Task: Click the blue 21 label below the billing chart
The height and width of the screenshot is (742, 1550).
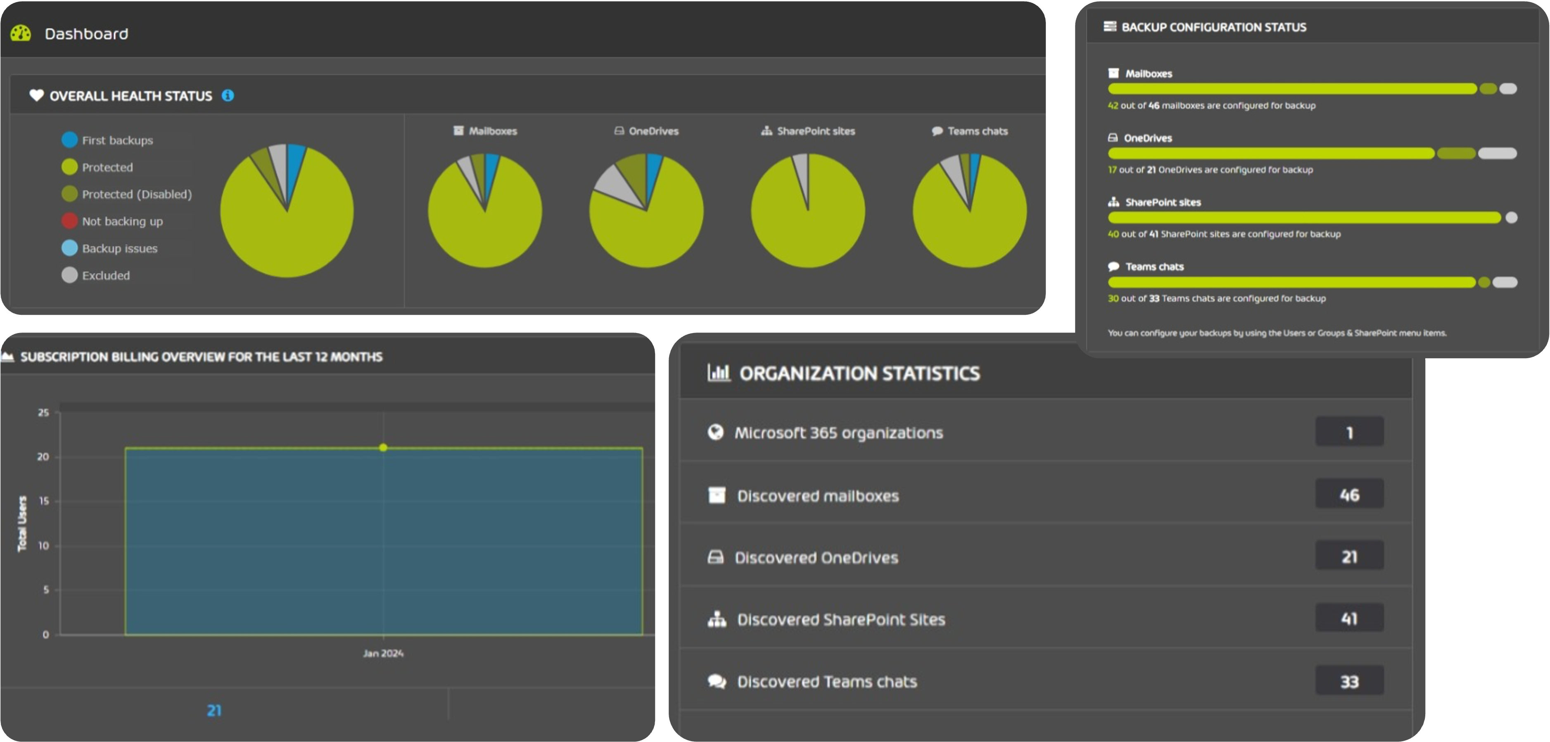Action: 214,711
